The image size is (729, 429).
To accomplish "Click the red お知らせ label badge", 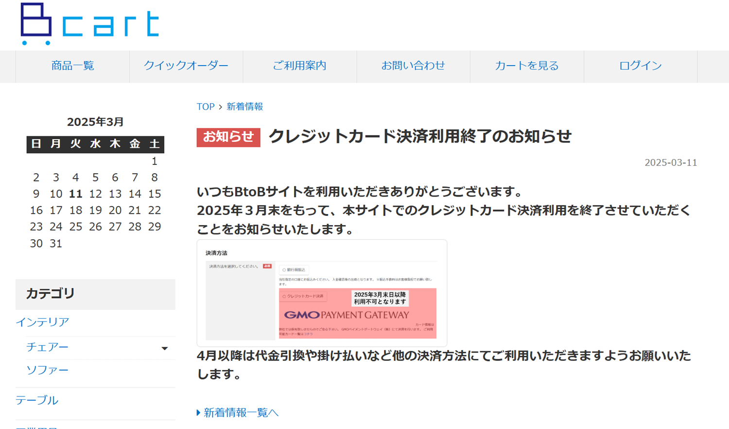I will [228, 137].
